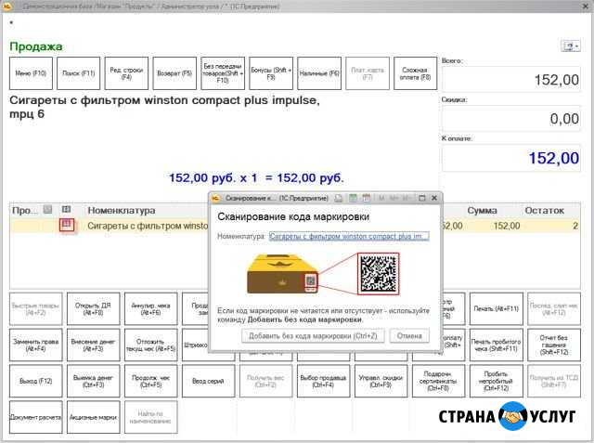Click the DataMatrix code image in dialog
This screenshot has width=594, height=443.
378,274
